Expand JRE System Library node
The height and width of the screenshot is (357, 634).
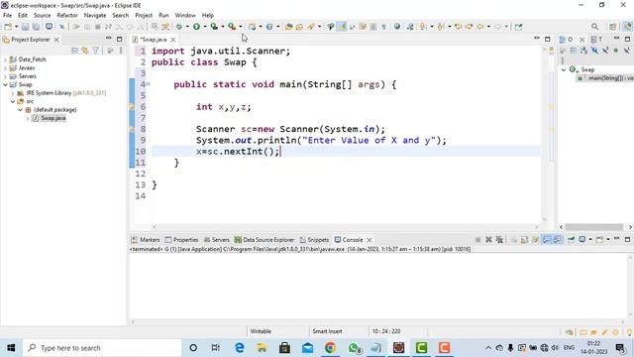pos(13,93)
